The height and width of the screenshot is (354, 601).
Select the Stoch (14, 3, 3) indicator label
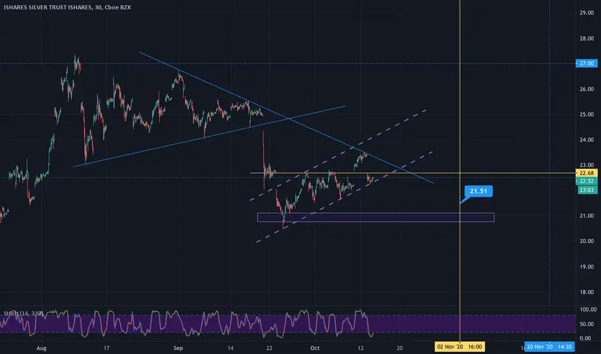pos(23,313)
